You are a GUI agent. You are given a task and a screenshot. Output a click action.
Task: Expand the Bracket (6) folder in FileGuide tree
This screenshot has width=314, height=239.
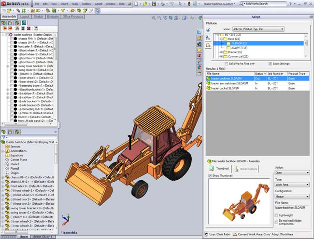[221, 52]
